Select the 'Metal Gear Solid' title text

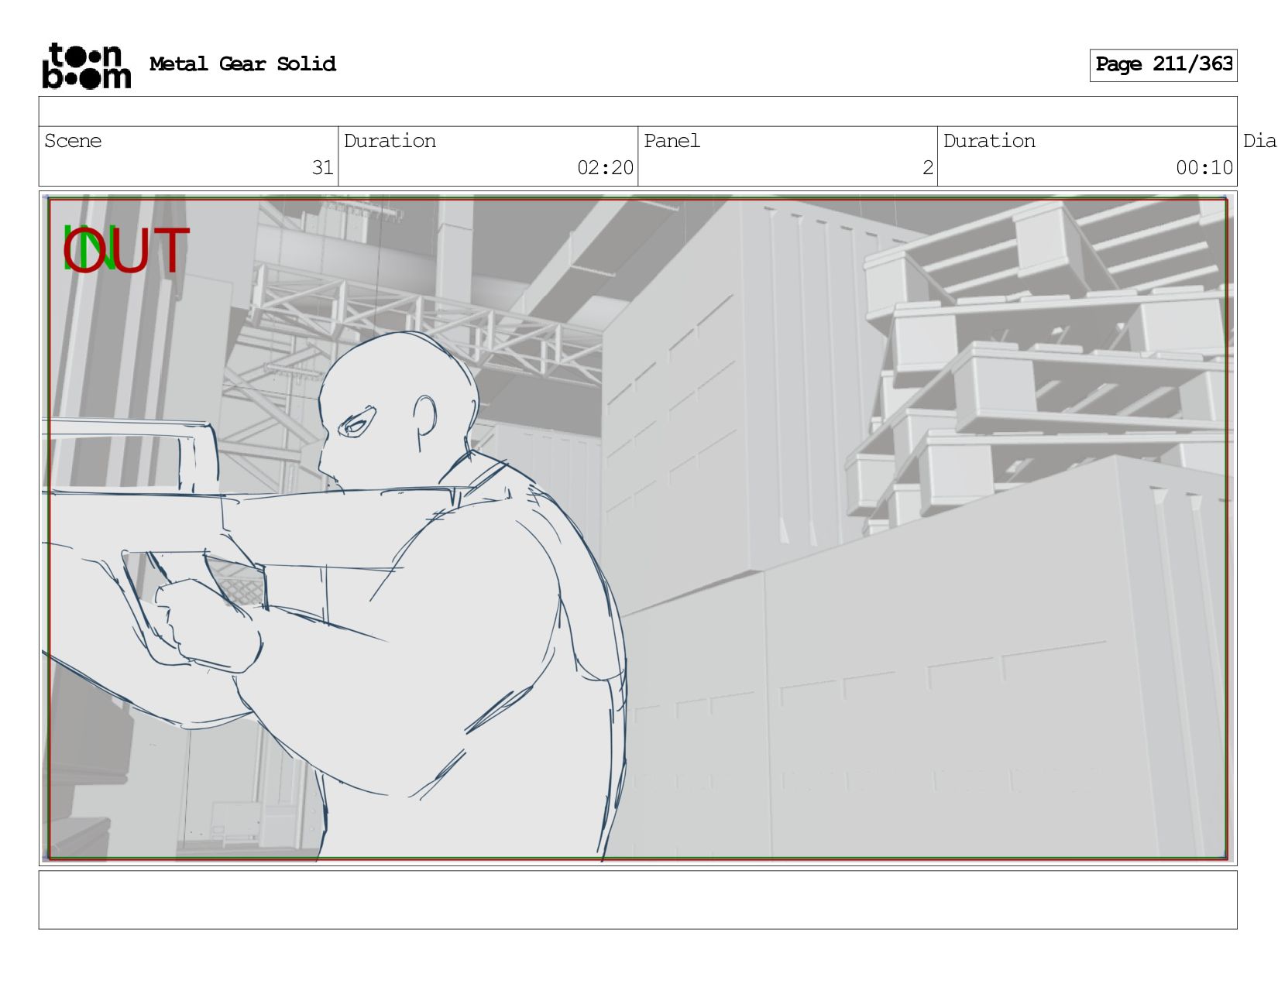(242, 63)
